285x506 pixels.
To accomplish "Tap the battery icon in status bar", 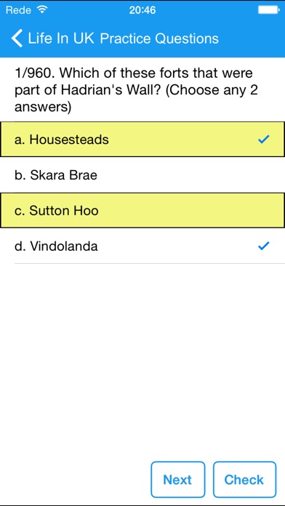I will [x=269, y=10].
